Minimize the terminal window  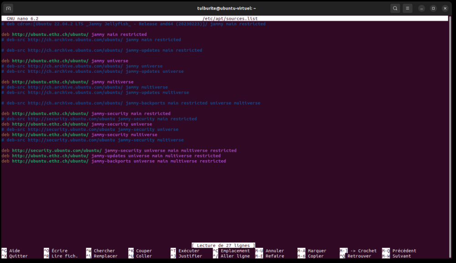[422, 8]
